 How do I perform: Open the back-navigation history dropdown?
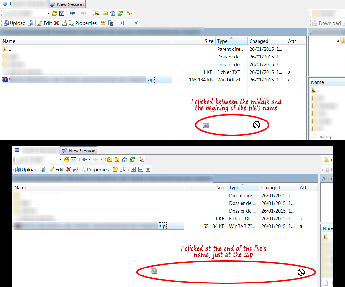[78, 13]
